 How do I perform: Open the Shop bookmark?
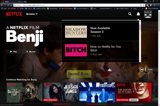[x=134, y=8]
